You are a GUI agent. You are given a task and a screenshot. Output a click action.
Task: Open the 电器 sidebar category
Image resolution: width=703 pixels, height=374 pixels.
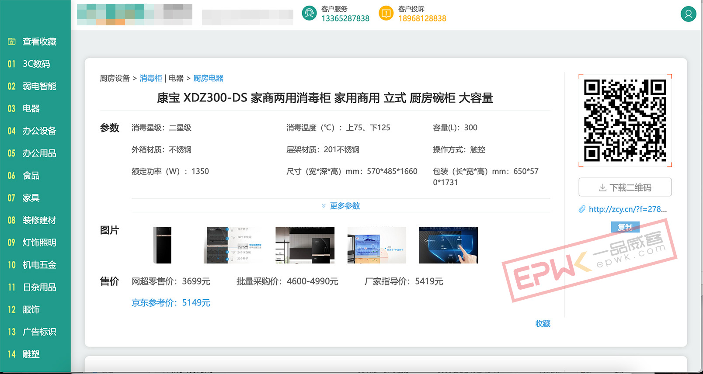31,108
